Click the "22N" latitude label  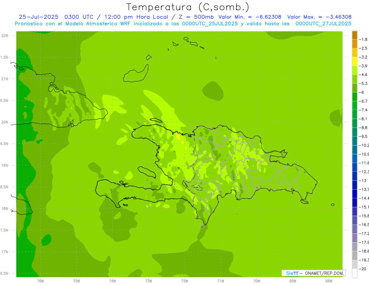tap(5, 36)
